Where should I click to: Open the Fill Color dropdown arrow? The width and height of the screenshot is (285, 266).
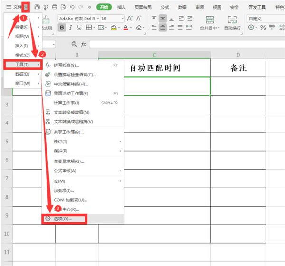click(x=119, y=28)
